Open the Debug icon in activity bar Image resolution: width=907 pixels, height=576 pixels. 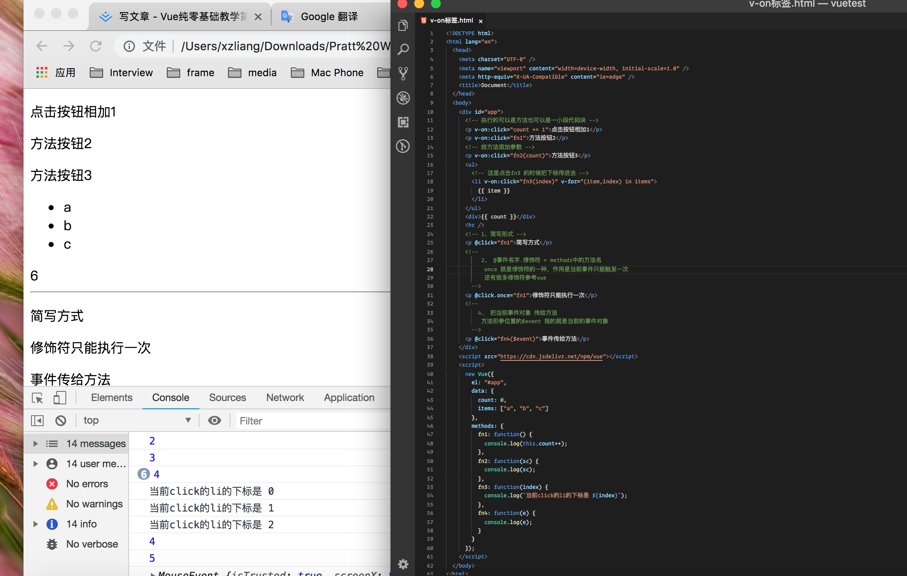[403, 98]
